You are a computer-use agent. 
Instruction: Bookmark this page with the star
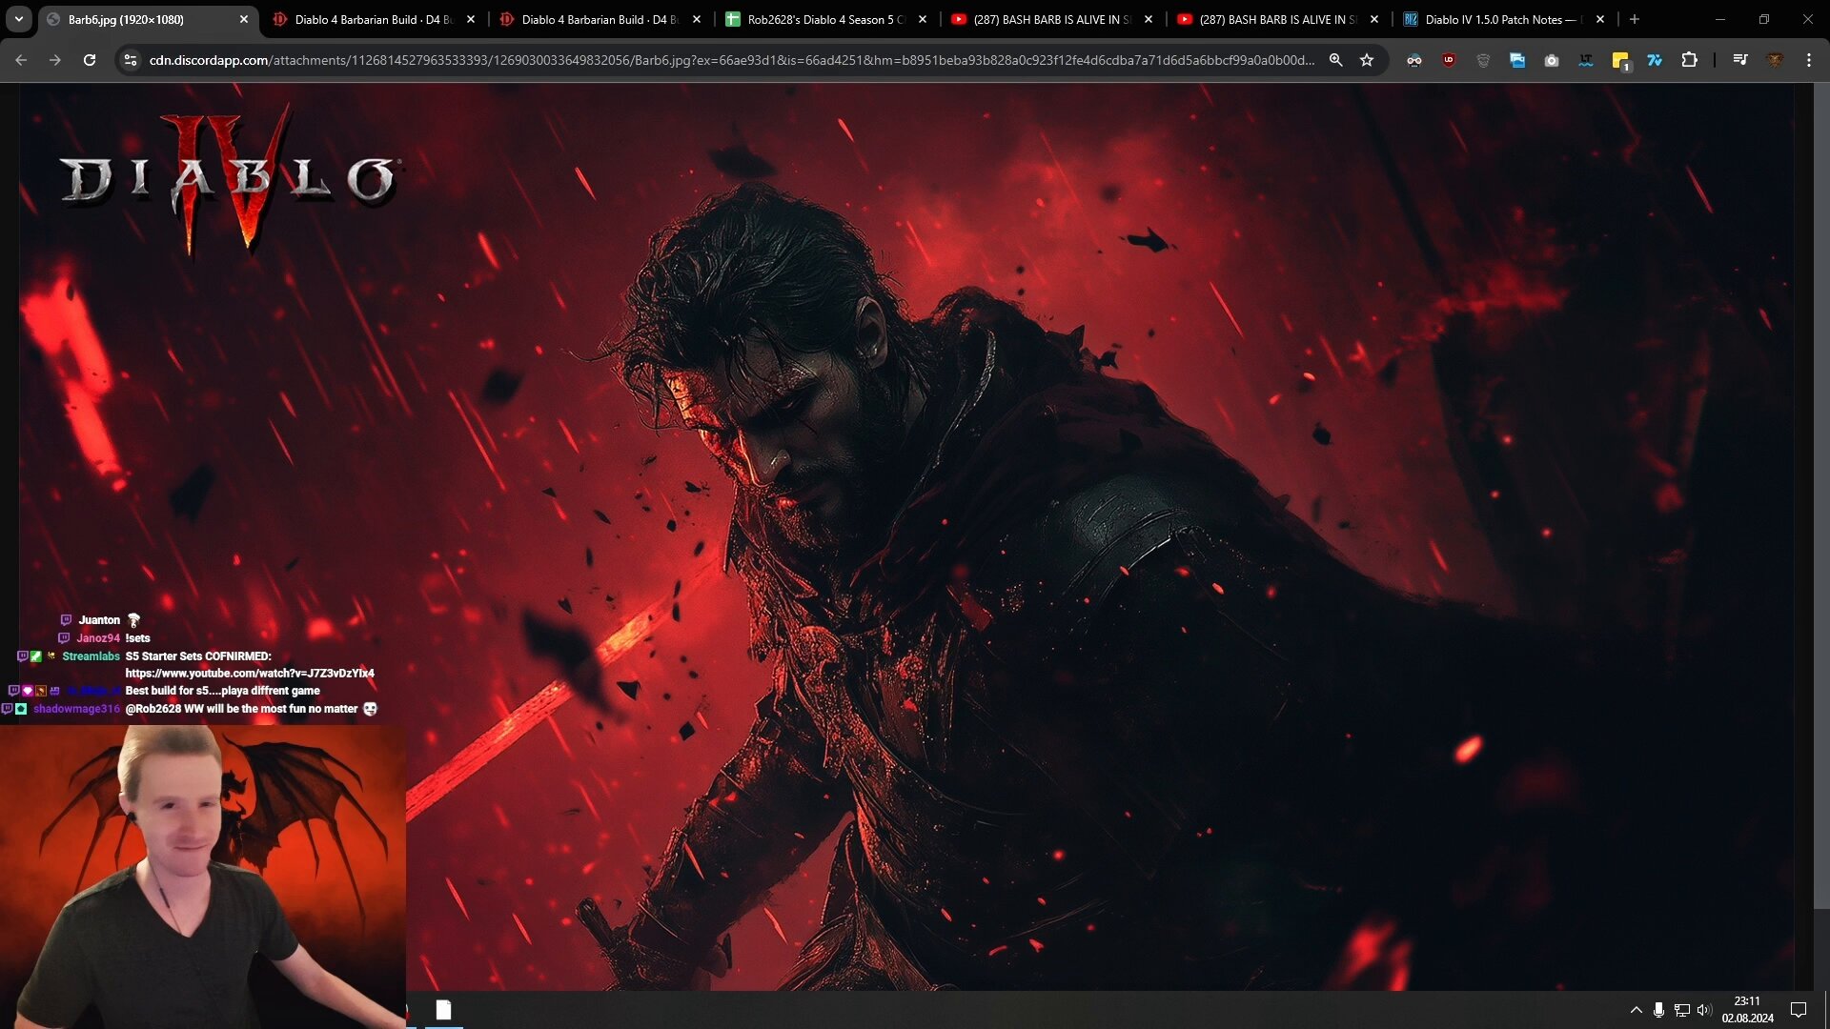click(x=1367, y=60)
